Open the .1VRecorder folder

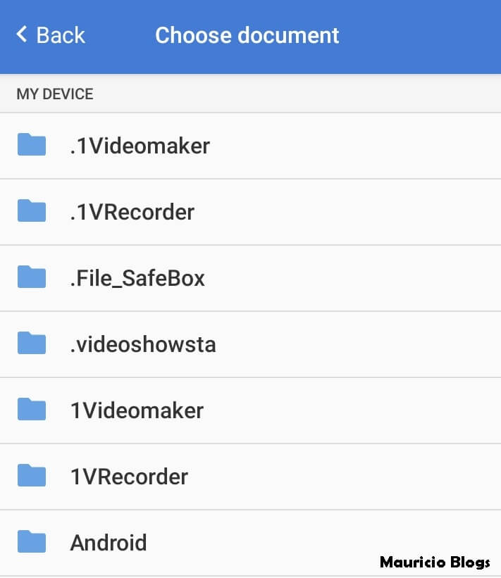131,211
